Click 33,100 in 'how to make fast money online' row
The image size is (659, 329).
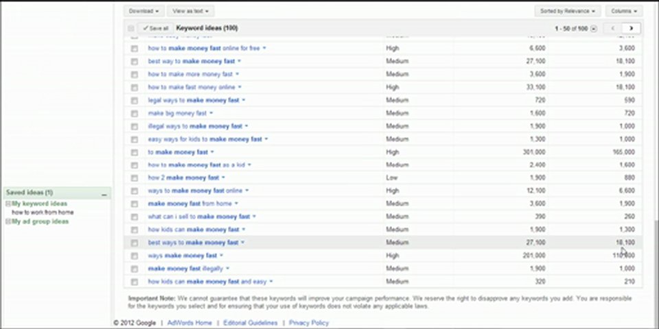point(535,87)
